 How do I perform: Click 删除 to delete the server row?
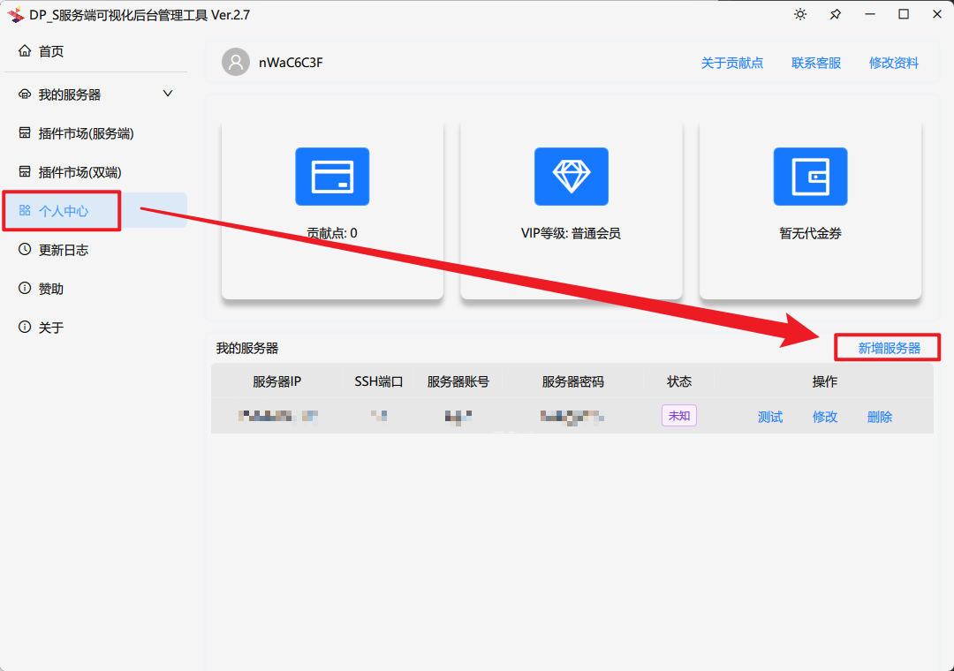coord(880,417)
